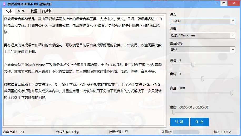The width and height of the screenshot is (241, 136).
Task: Click the 语速: 1 label
Action: click(x=175, y=60)
